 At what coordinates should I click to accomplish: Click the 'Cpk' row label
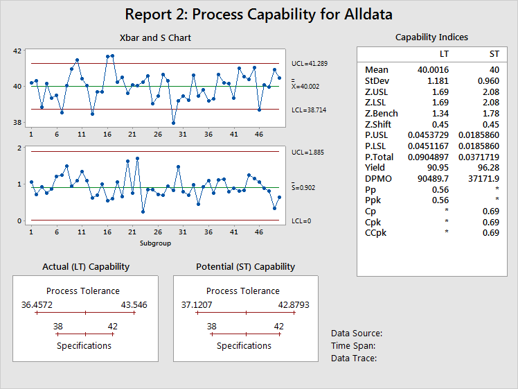pos(373,223)
